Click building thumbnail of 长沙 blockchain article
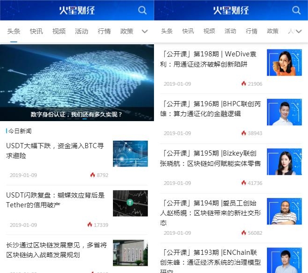Screen dimensions: 308x273 click(130, 253)
